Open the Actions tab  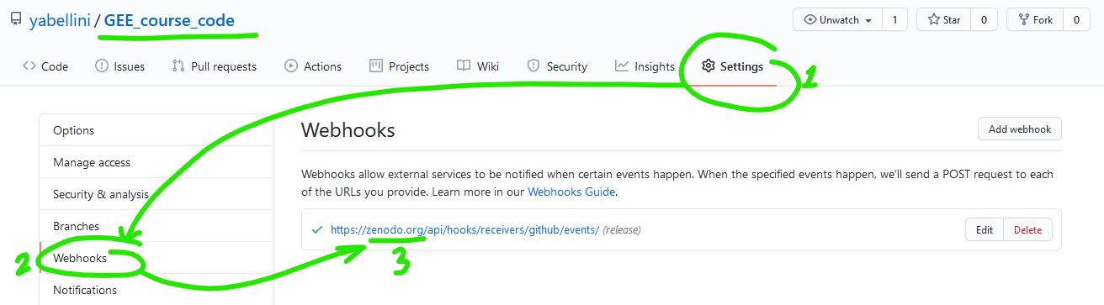click(x=313, y=66)
